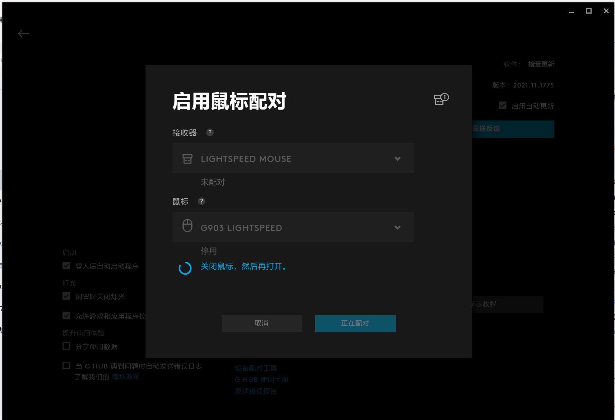This screenshot has height=420, width=615.
Task: Open the 设备配对工具 link
Action: (256, 368)
